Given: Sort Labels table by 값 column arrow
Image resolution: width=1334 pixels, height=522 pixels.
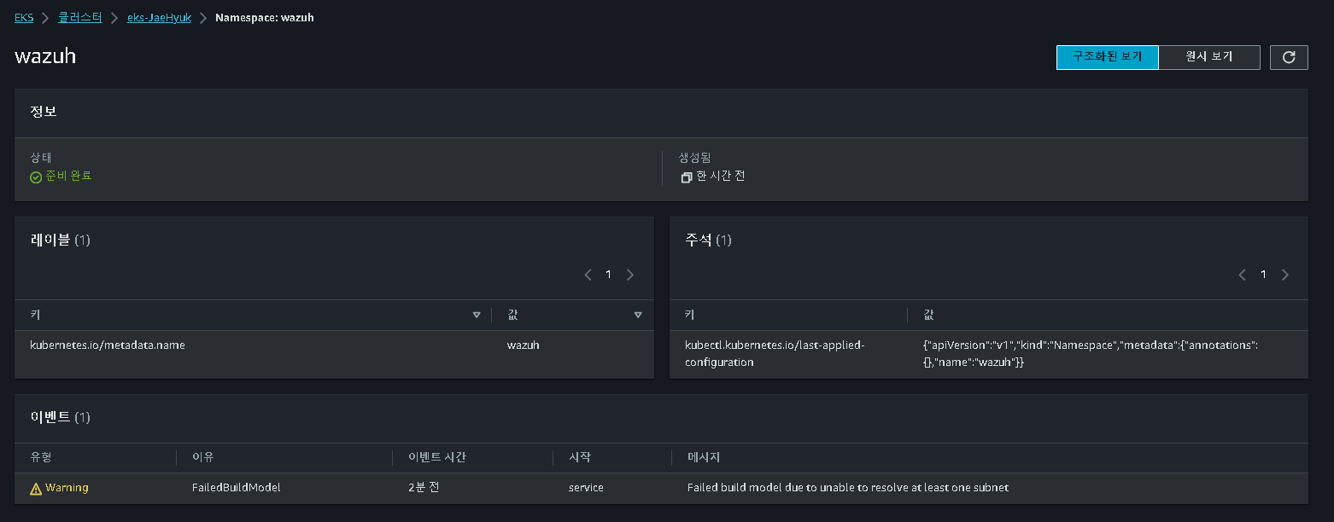Looking at the screenshot, I should 638,316.
